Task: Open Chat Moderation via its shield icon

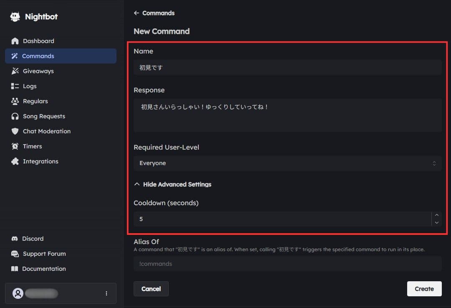Action: click(15, 131)
